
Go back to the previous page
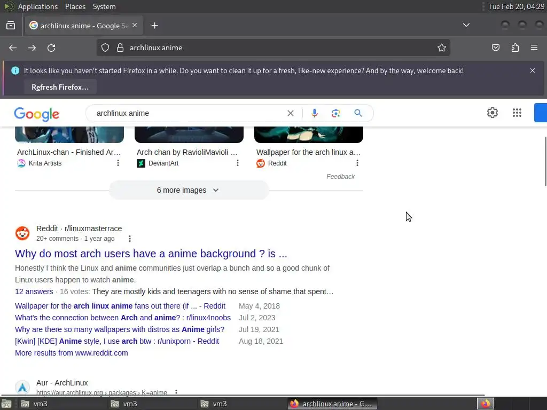(x=13, y=48)
